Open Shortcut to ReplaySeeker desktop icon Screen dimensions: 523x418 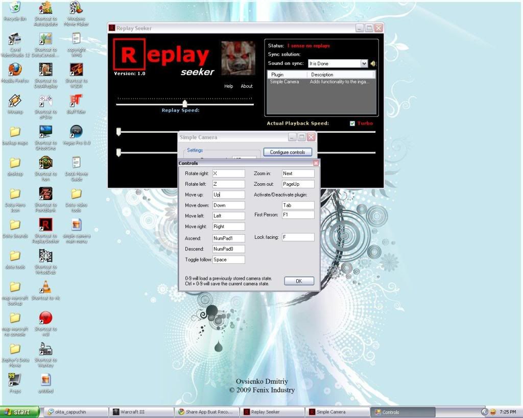pos(45,231)
